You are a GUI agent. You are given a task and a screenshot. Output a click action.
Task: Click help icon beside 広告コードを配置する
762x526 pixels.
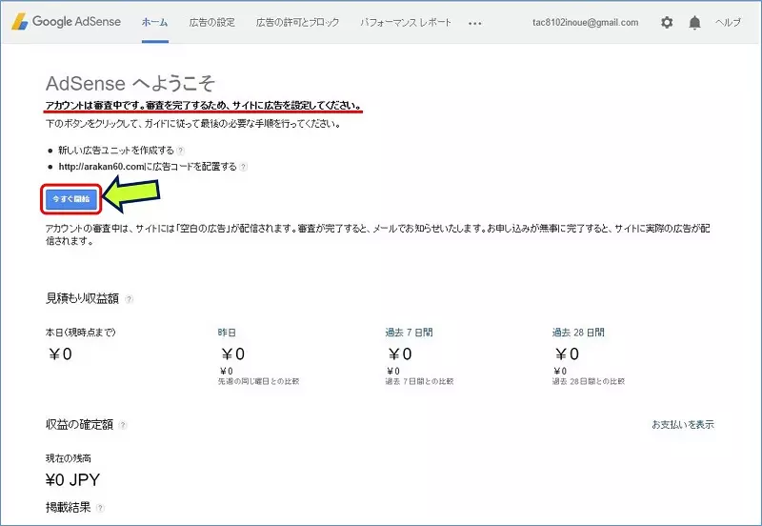pos(244,167)
